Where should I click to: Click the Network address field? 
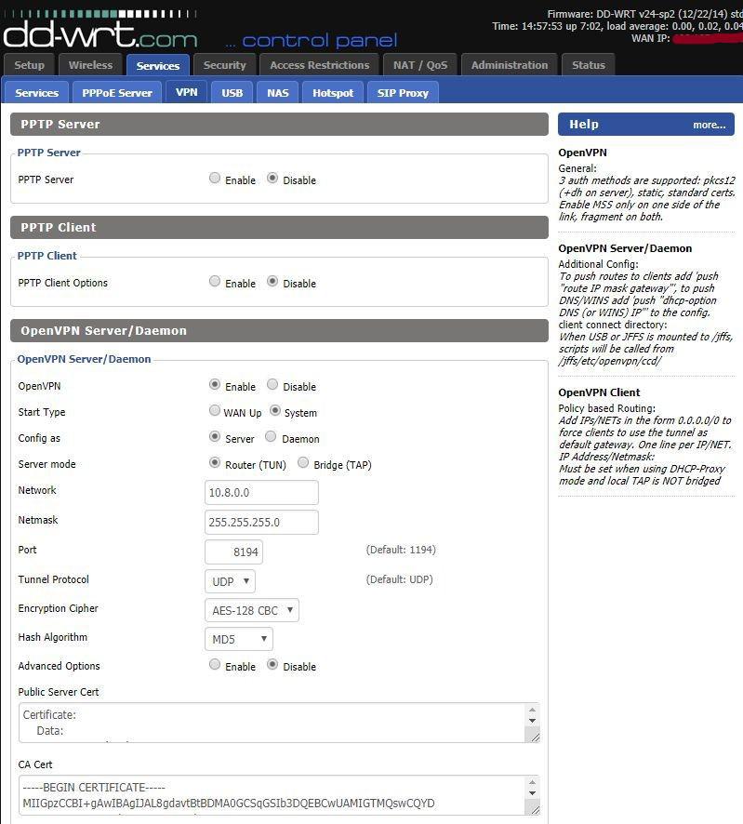(x=261, y=492)
